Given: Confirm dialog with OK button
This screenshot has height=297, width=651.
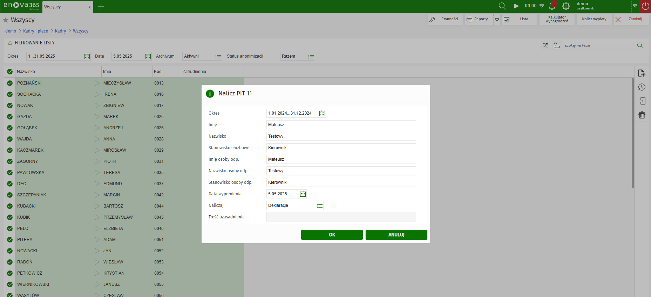Looking at the screenshot, I should click(332, 235).
